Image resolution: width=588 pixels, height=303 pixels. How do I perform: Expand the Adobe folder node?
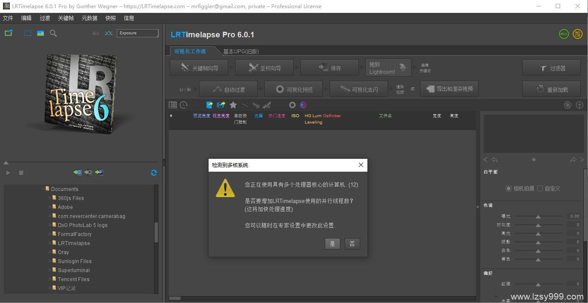(x=50, y=207)
